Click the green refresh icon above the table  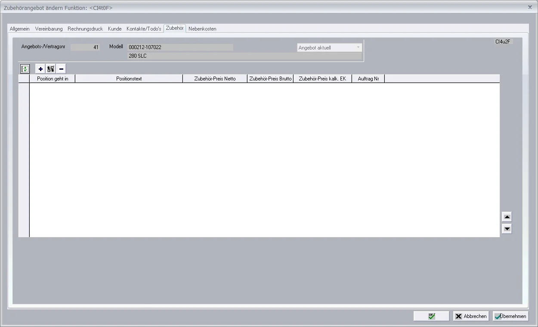click(25, 69)
